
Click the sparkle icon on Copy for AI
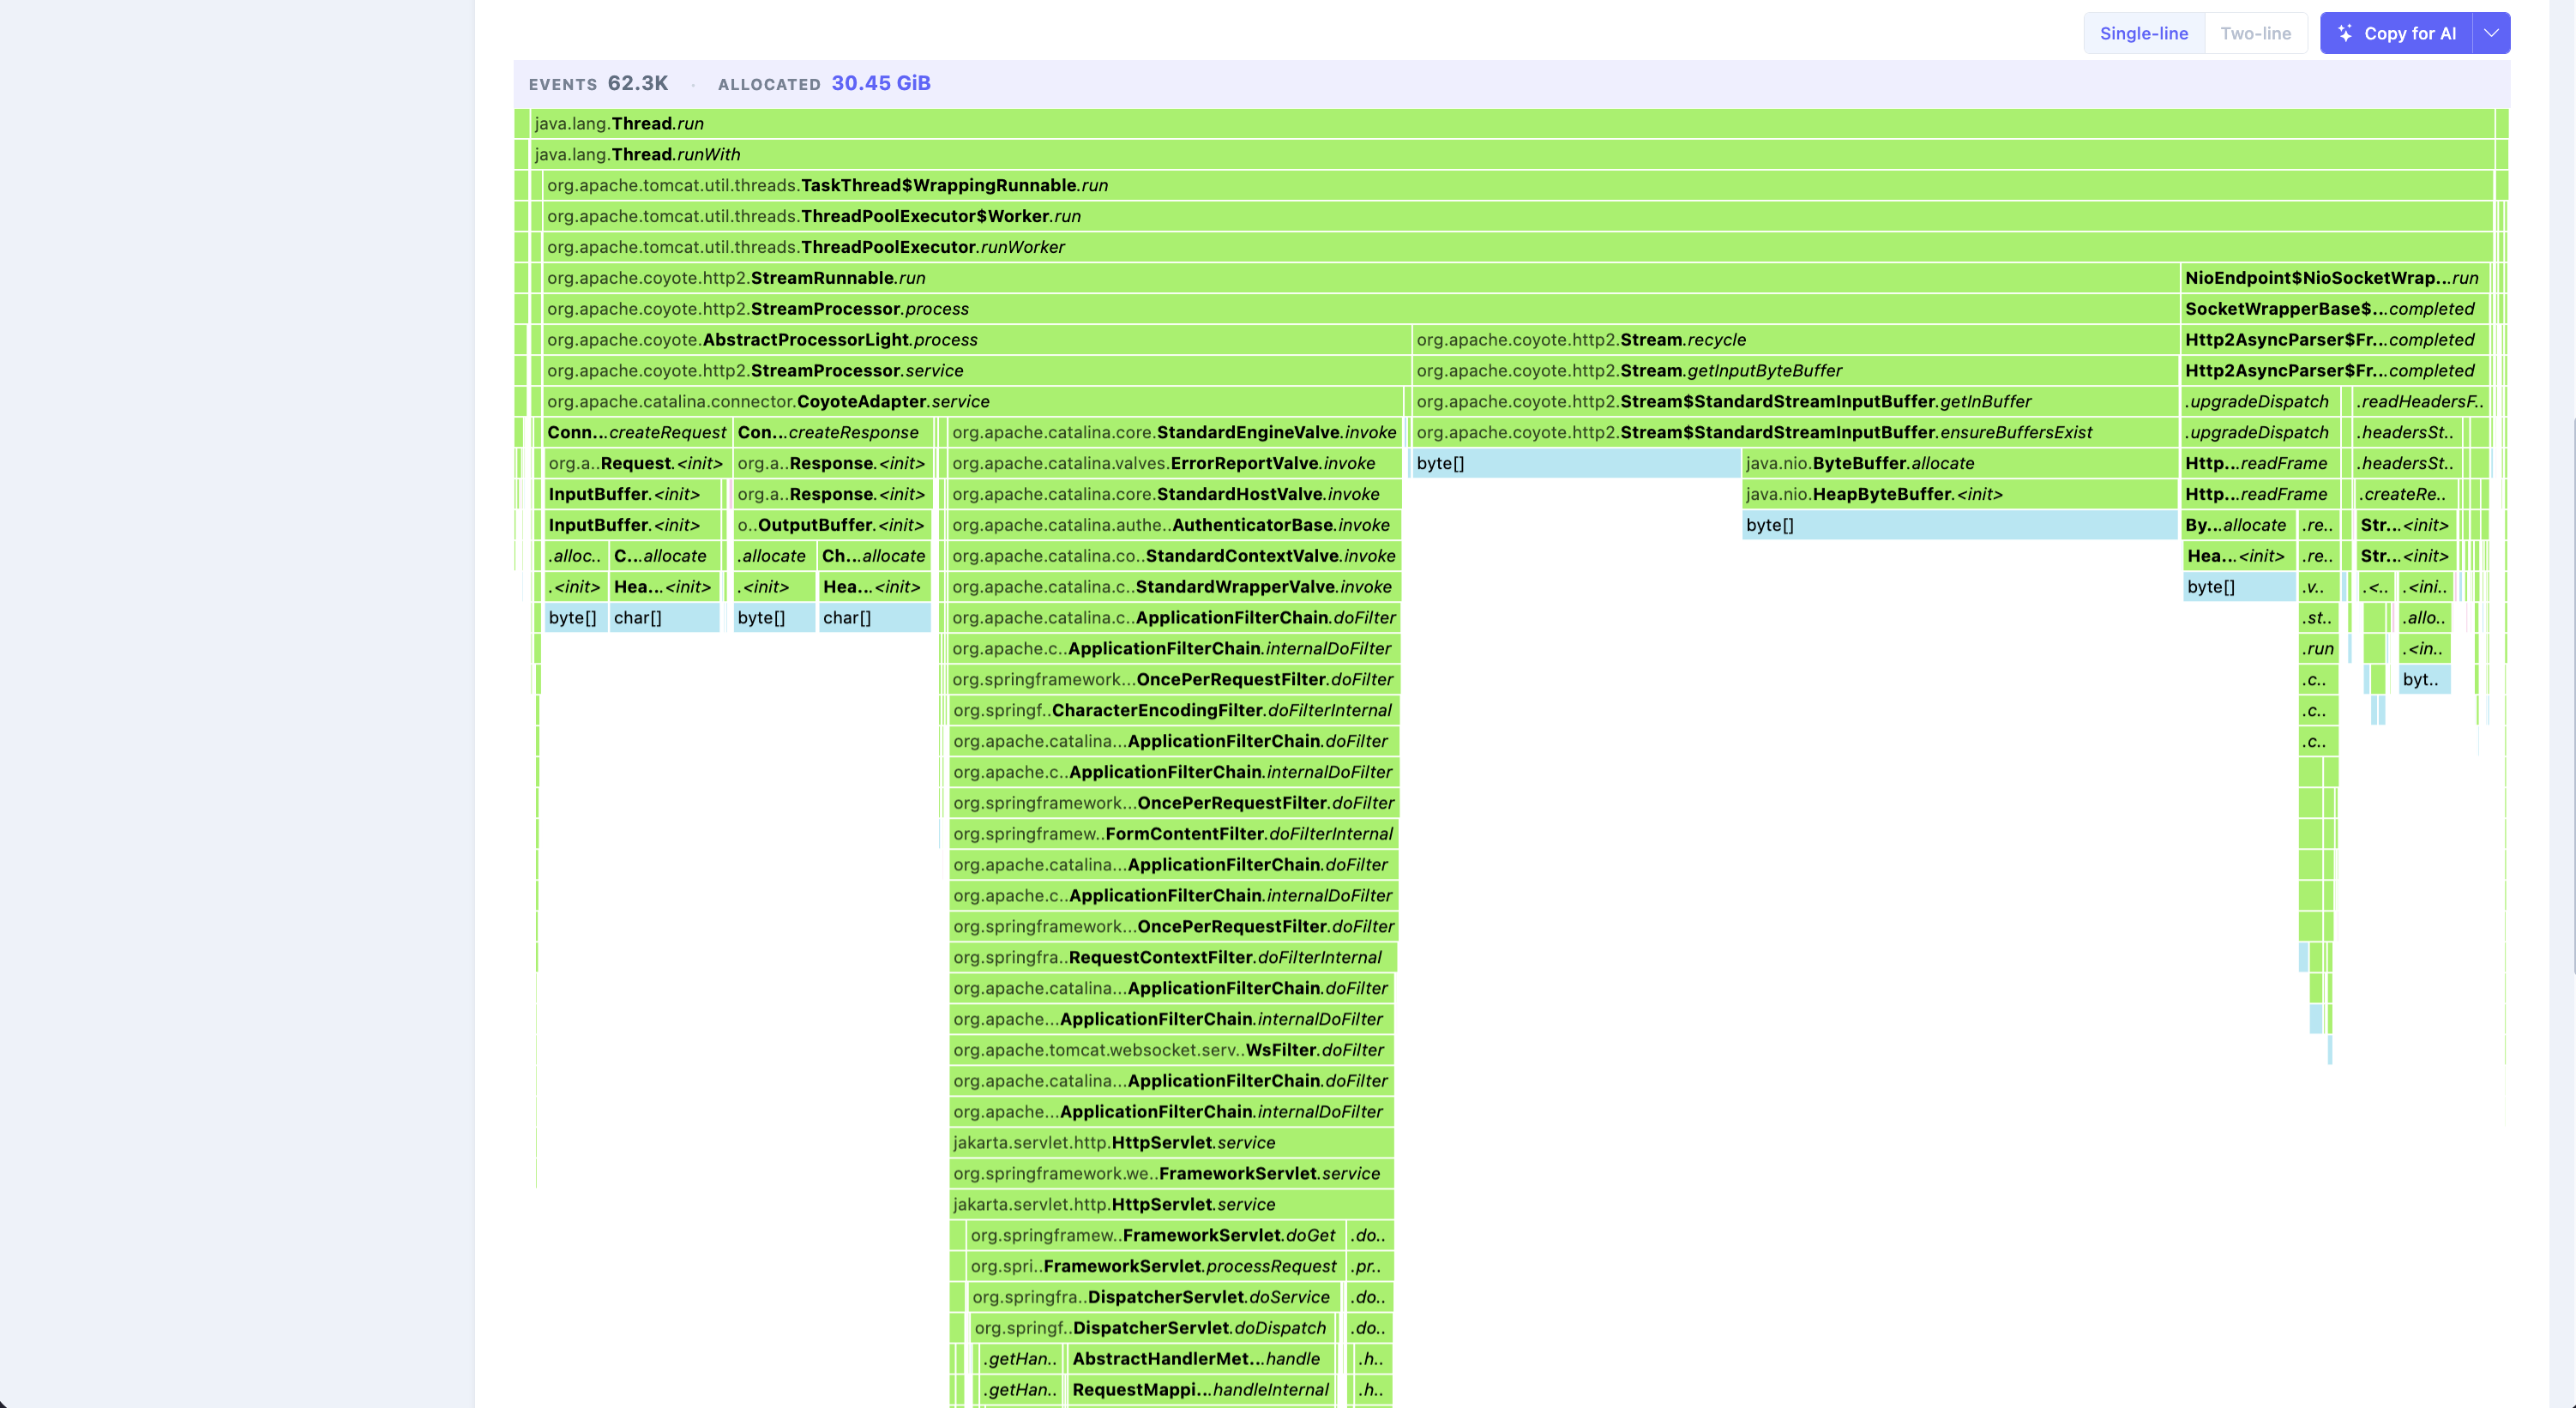tap(2345, 33)
